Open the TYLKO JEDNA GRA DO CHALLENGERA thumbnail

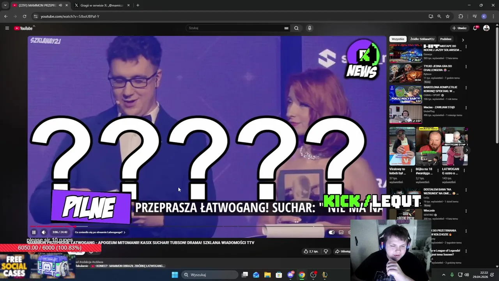(x=405, y=73)
